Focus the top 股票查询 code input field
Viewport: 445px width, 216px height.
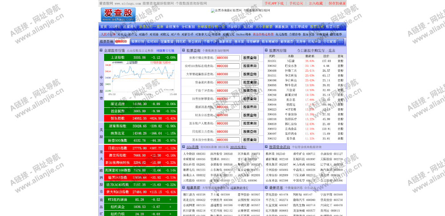click(122, 41)
